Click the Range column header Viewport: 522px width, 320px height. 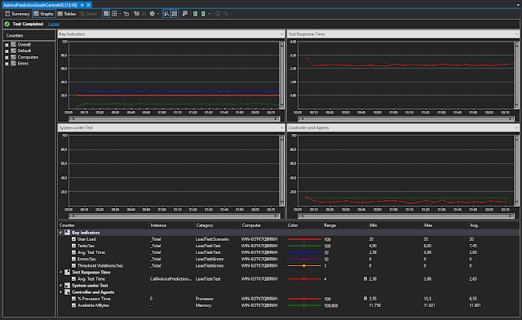pos(345,225)
